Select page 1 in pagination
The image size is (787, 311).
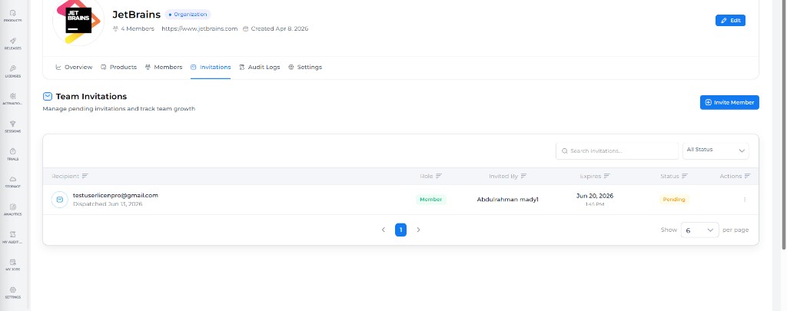pyautogui.click(x=400, y=230)
